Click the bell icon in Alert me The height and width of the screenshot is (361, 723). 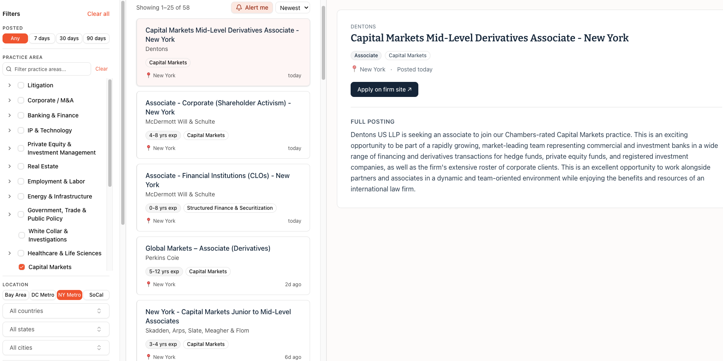click(x=239, y=8)
